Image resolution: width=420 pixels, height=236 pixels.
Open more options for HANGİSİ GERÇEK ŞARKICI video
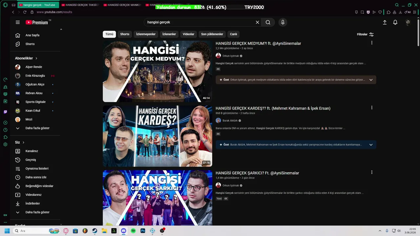(x=372, y=172)
